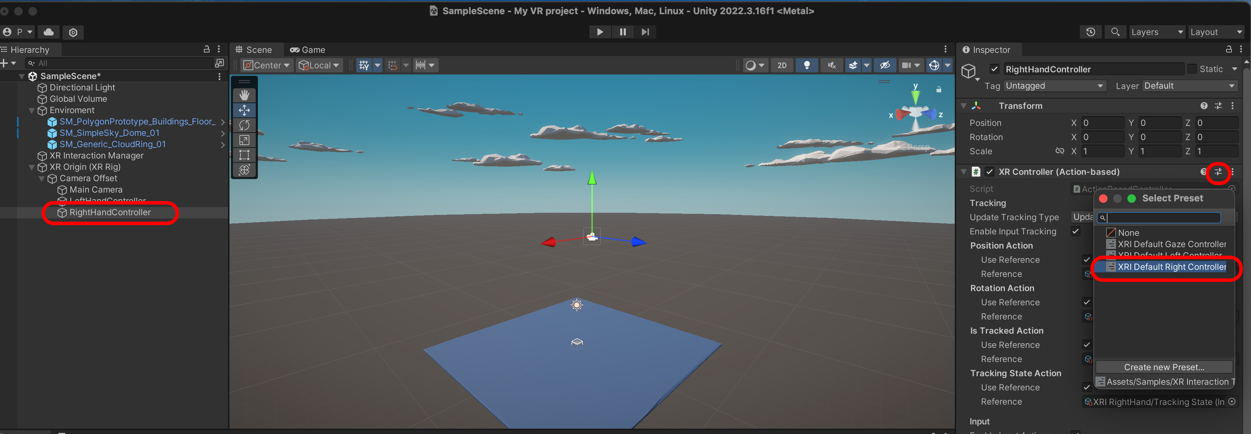The height and width of the screenshot is (434, 1251).
Task: Click the Pause button
Action: coord(623,32)
